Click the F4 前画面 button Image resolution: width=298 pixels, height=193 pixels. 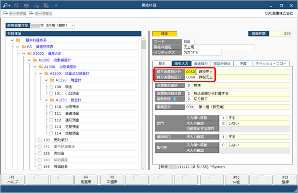point(86,180)
